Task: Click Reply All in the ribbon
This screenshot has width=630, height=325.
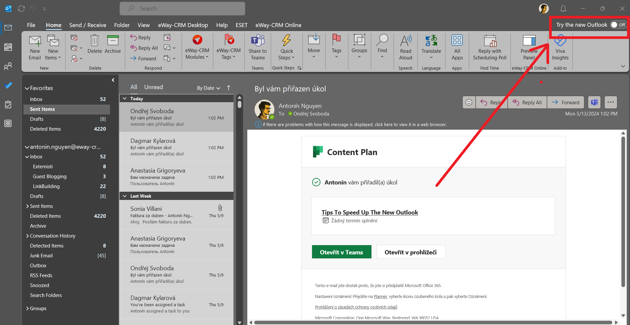Action: coord(144,48)
